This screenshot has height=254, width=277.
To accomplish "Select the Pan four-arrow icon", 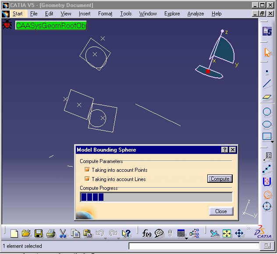I will pos(239,233).
